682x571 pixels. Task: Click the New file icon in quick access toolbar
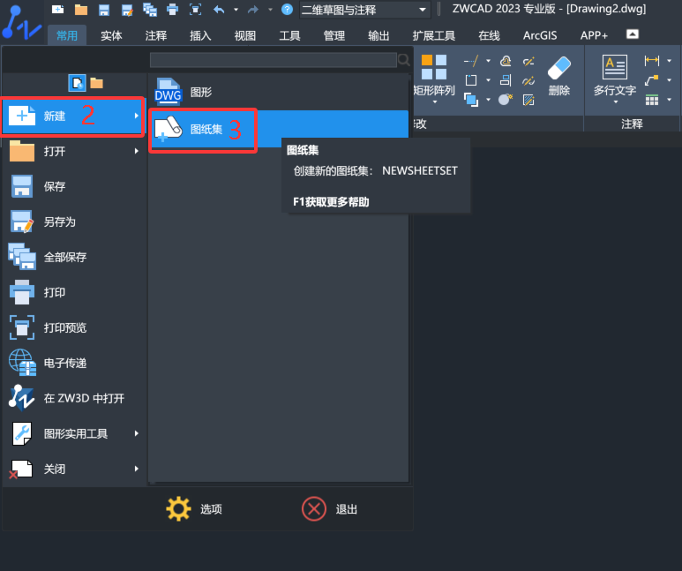57,9
